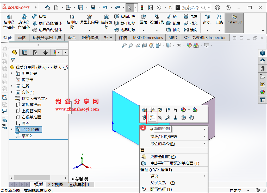Click the hide/show eye icon in the heads-up toolbar
Screen dimensions: 267x193
coord(179,45)
